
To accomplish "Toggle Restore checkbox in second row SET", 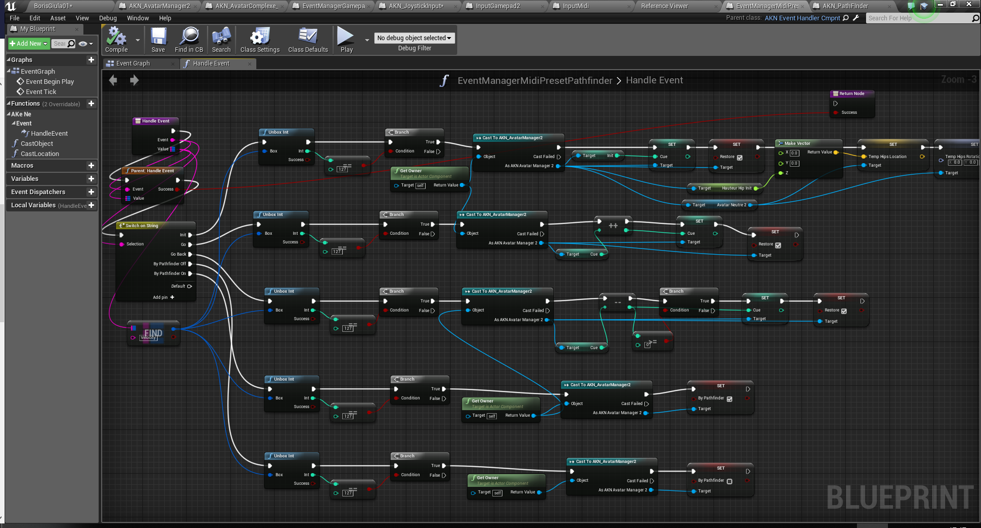I will click(x=778, y=245).
